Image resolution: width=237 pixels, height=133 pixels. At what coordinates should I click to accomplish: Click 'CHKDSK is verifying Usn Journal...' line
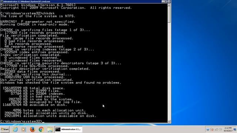pos(36,74)
